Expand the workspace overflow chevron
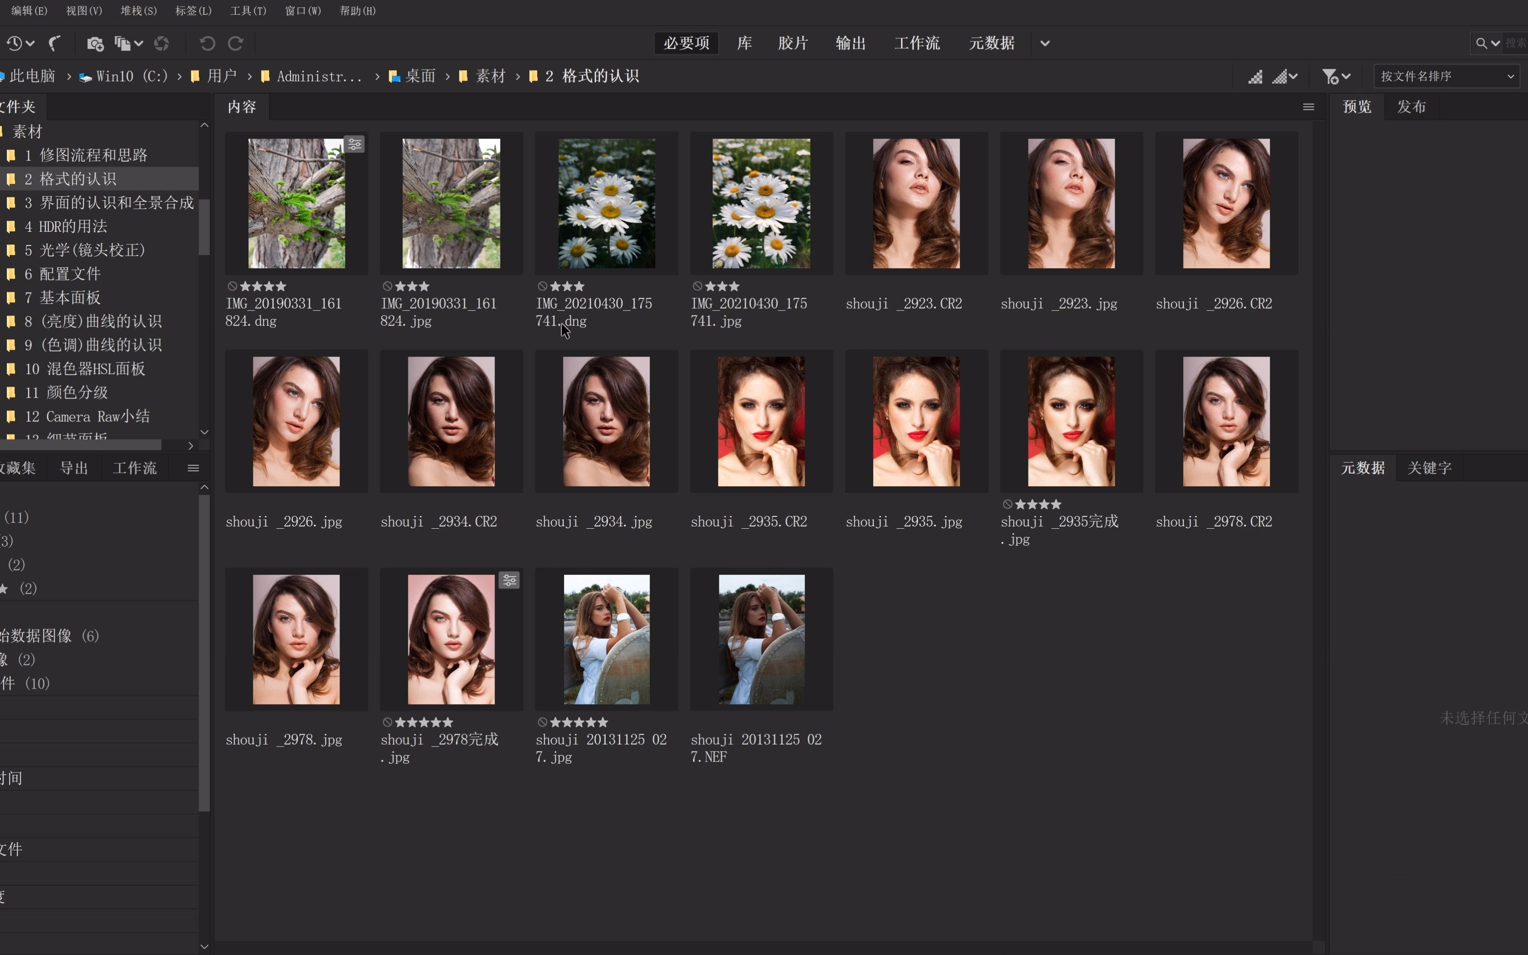 1045,43
